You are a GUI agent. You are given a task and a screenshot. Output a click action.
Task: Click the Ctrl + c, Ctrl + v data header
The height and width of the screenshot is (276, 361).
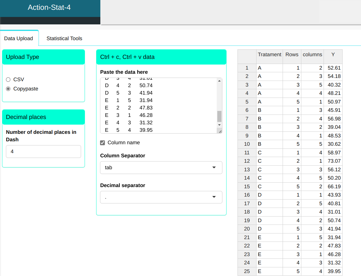[161, 57]
